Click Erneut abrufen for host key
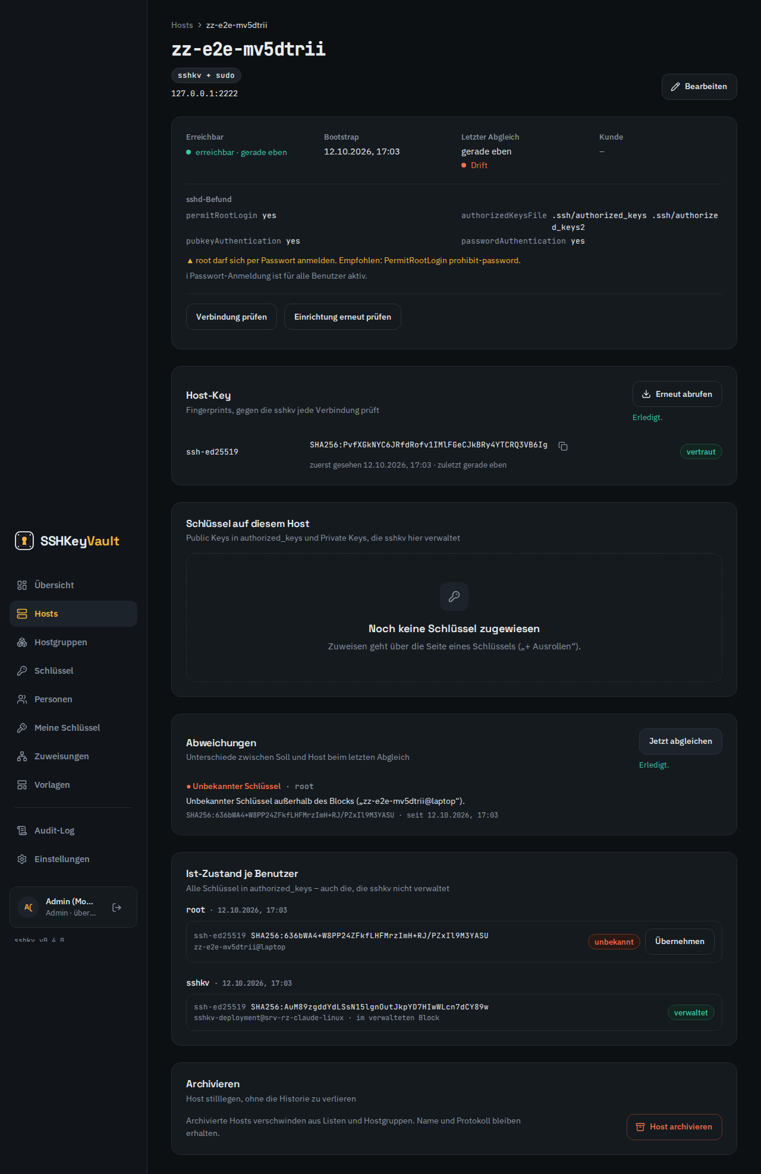 (x=677, y=394)
